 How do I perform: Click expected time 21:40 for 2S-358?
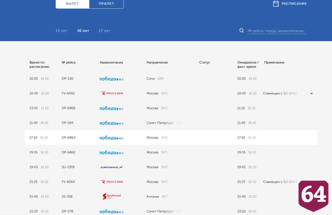pos(242,196)
